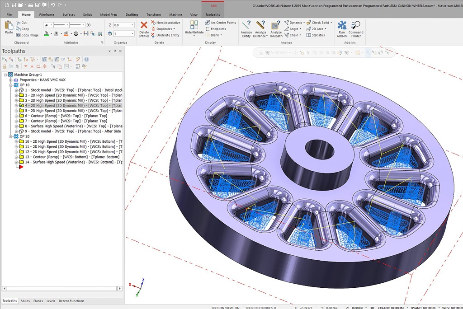This screenshot has height=309, width=463.
Task: Click the Chain analyze button
Action: 293,35
